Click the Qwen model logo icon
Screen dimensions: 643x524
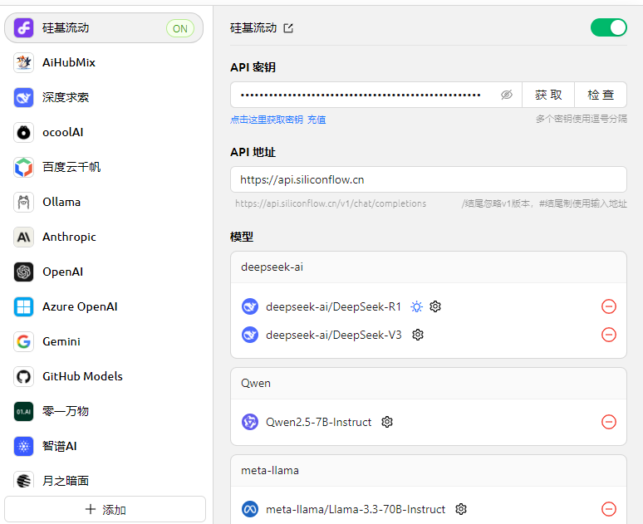click(250, 422)
